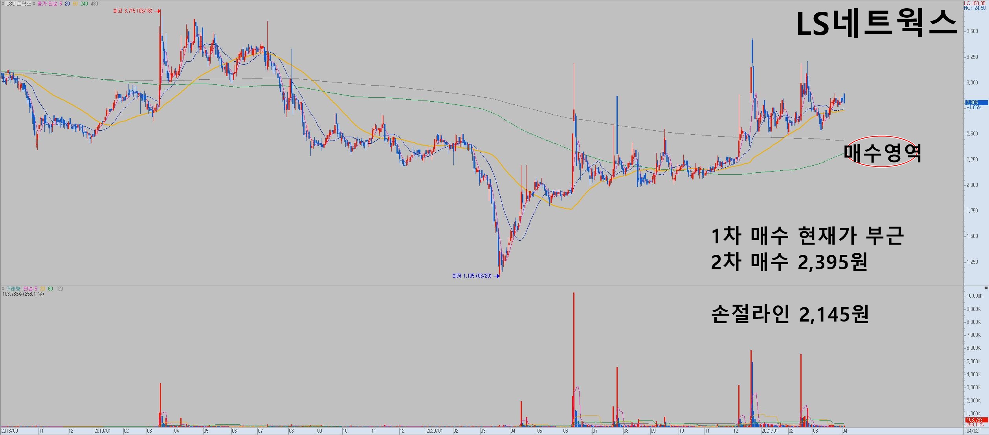Screen dimensions: 989x435
Task: Click the 거래량 volume indicator label
Action: 13,289
